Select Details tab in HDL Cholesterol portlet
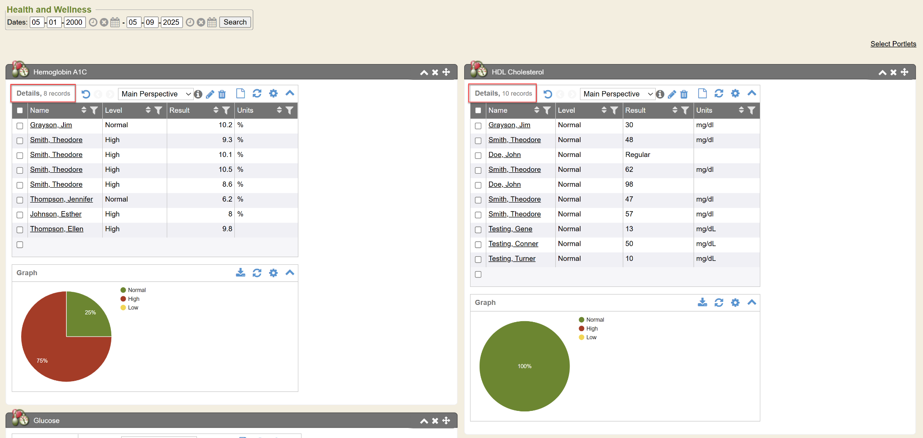The width and height of the screenshot is (923, 438). click(x=503, y=93)
